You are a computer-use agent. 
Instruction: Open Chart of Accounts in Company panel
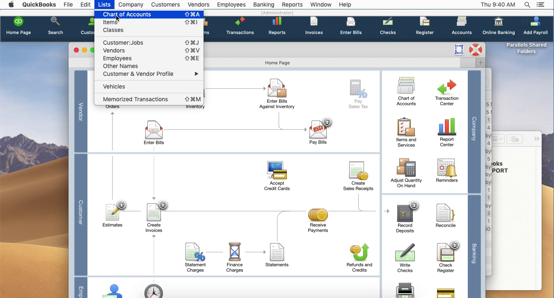[x=406, y=85]
